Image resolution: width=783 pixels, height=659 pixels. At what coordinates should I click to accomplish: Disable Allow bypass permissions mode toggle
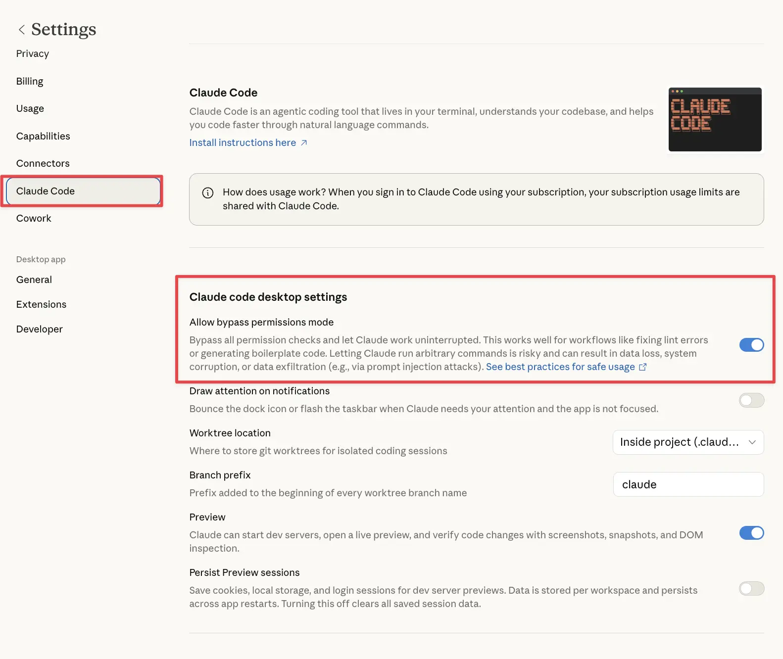pos(751,345)
